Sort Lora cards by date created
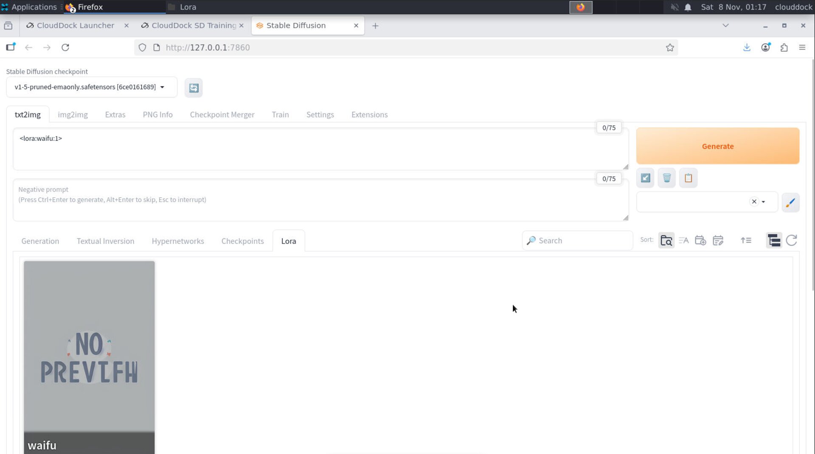 [x=700, y=241]
